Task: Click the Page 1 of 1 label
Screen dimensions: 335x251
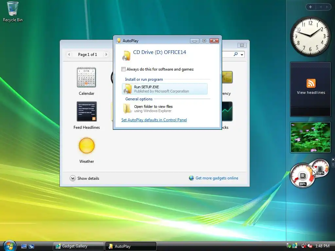Action: point(87,55)
